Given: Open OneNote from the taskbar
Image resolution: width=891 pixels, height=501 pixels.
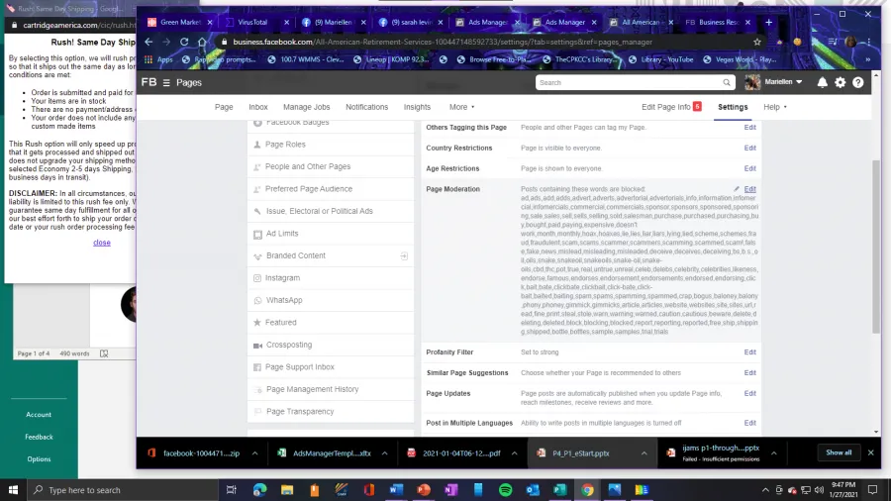Looking at the screenshot, I should 450,490.
